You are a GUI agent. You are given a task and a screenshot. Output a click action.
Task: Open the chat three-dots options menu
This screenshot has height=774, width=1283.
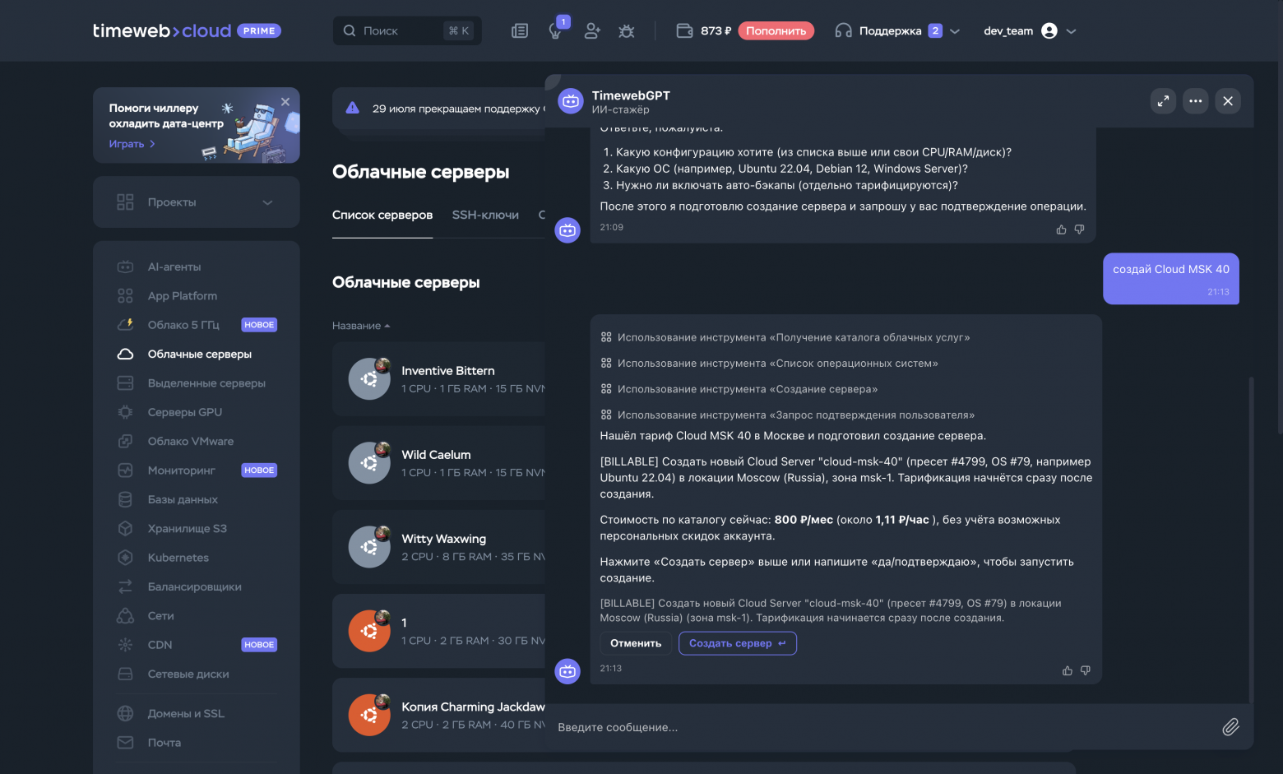coord(1196,101)
